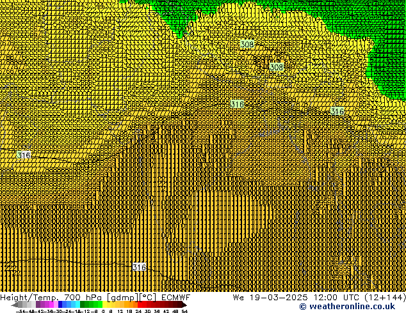Click the legend value "24"
This screenshot has width=406, height=313.
coord(138,311)
